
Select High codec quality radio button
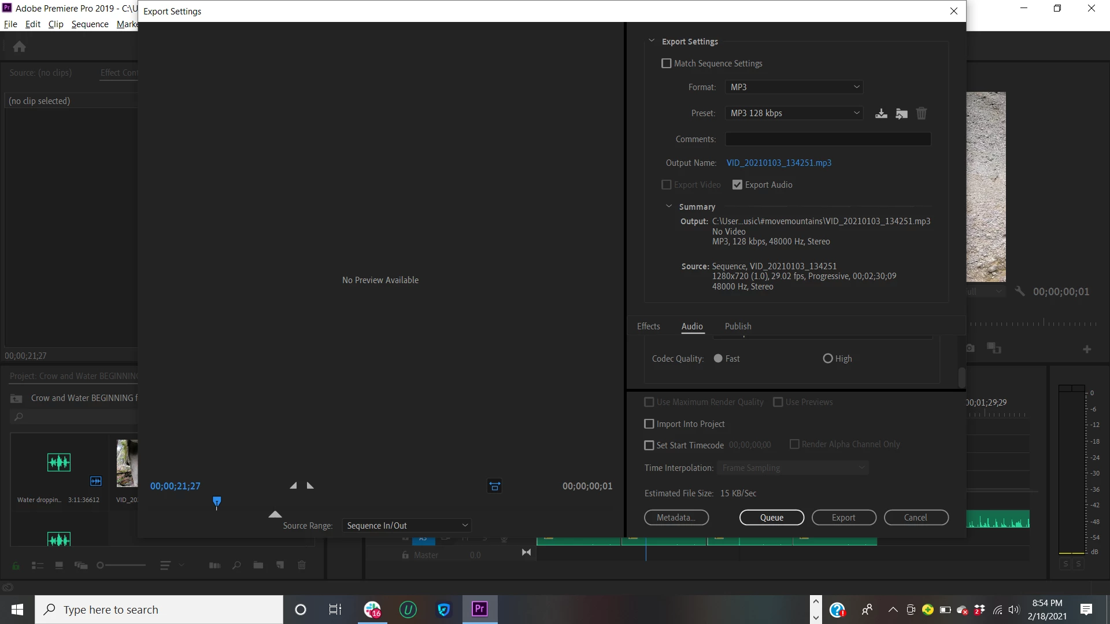(828, 359)
